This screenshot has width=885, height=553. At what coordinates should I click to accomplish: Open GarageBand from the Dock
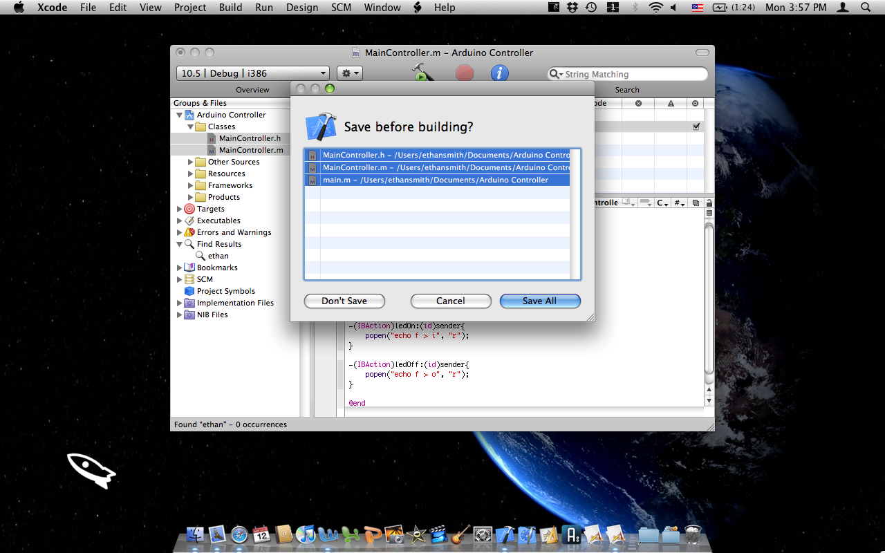pos(460,534)
